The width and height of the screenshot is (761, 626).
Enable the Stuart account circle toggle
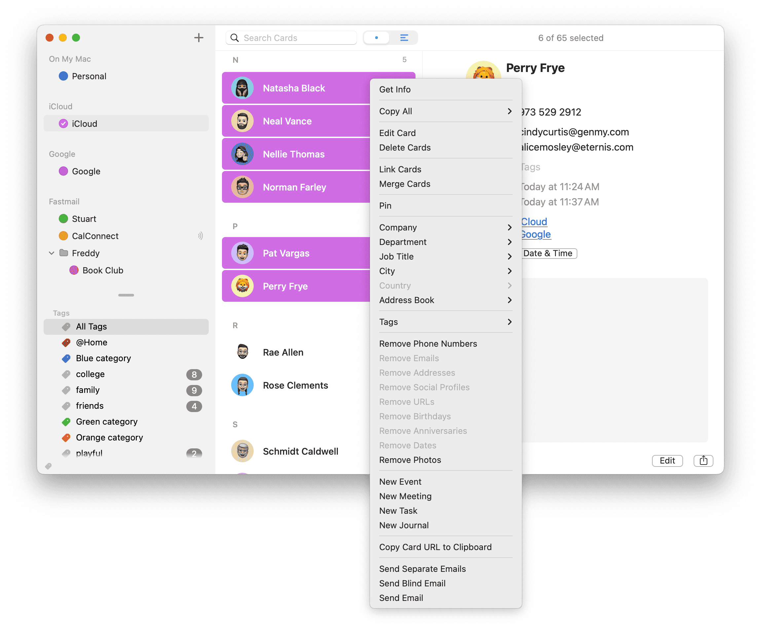pyautogui.click(x=63, y=219)
